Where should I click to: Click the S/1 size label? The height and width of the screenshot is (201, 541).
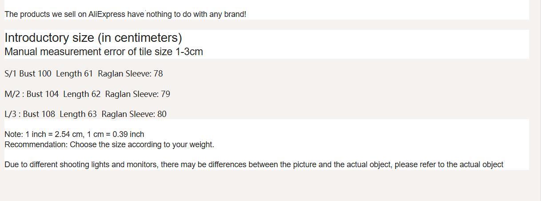pos(11,74)
